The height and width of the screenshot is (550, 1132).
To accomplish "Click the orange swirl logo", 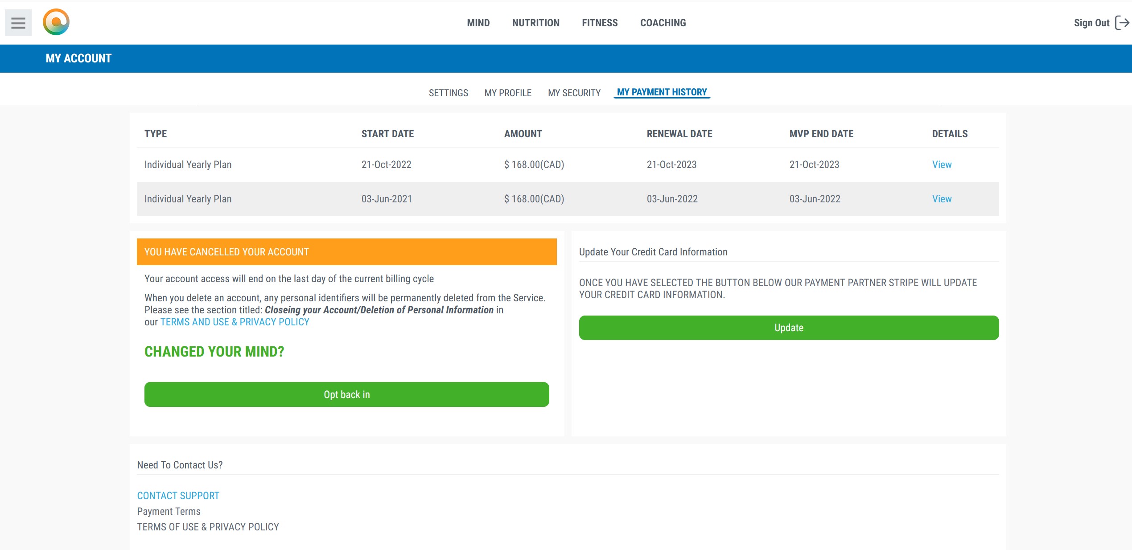I will [56, 22].
